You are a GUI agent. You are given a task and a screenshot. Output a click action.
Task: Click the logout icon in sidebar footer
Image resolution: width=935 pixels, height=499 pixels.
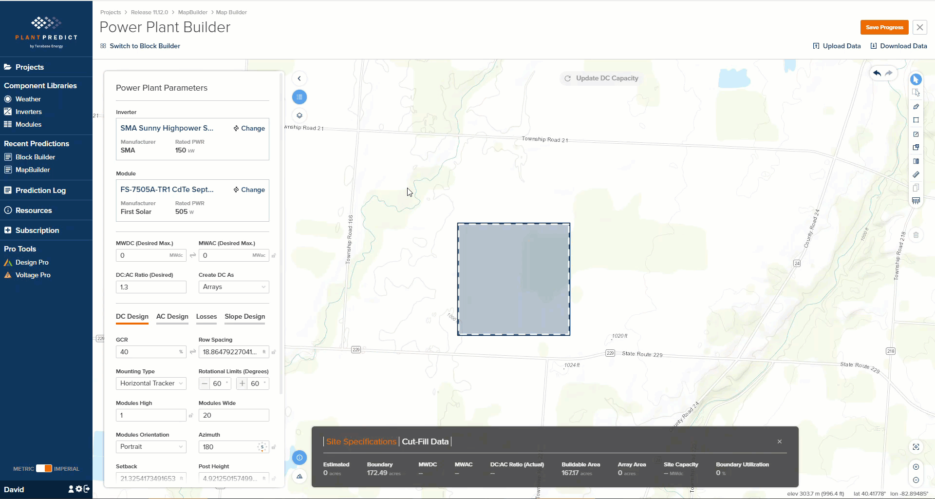87,489
